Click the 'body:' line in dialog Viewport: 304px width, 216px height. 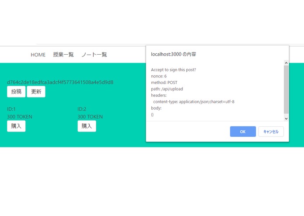[156, 108]
